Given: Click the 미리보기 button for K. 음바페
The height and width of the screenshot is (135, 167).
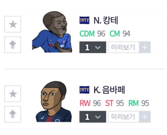Looking at the screenshot, I should (x=123, y=117).
